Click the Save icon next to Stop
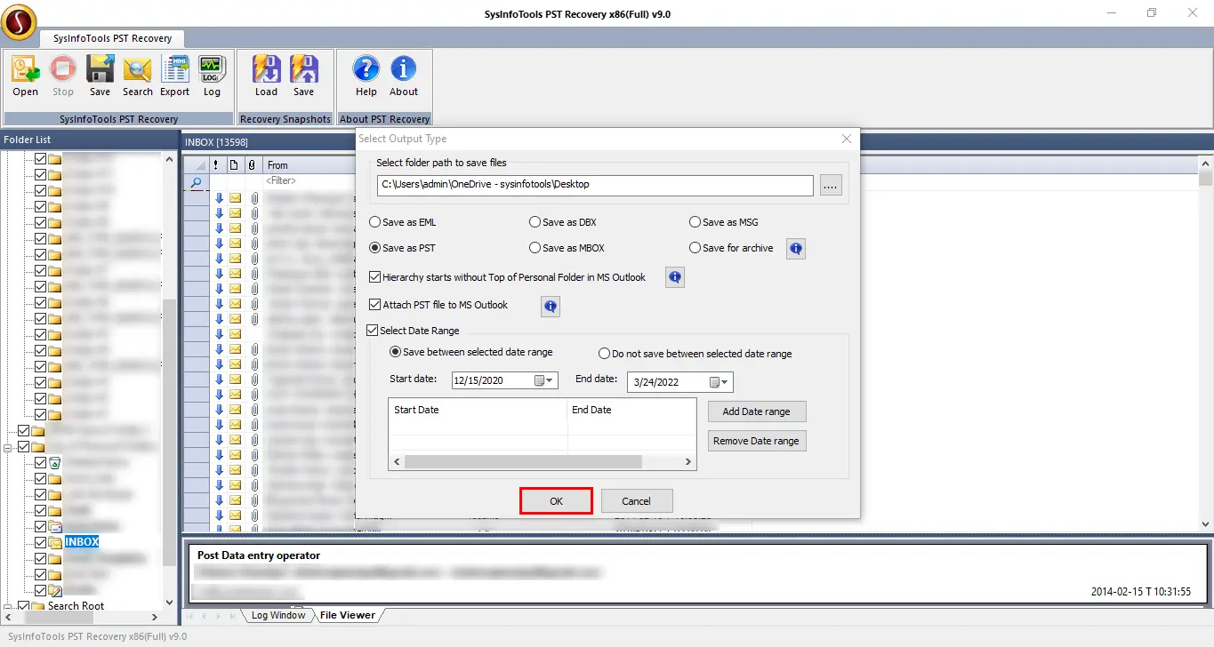The image size is (1214, 647). (x=100, y=76)
